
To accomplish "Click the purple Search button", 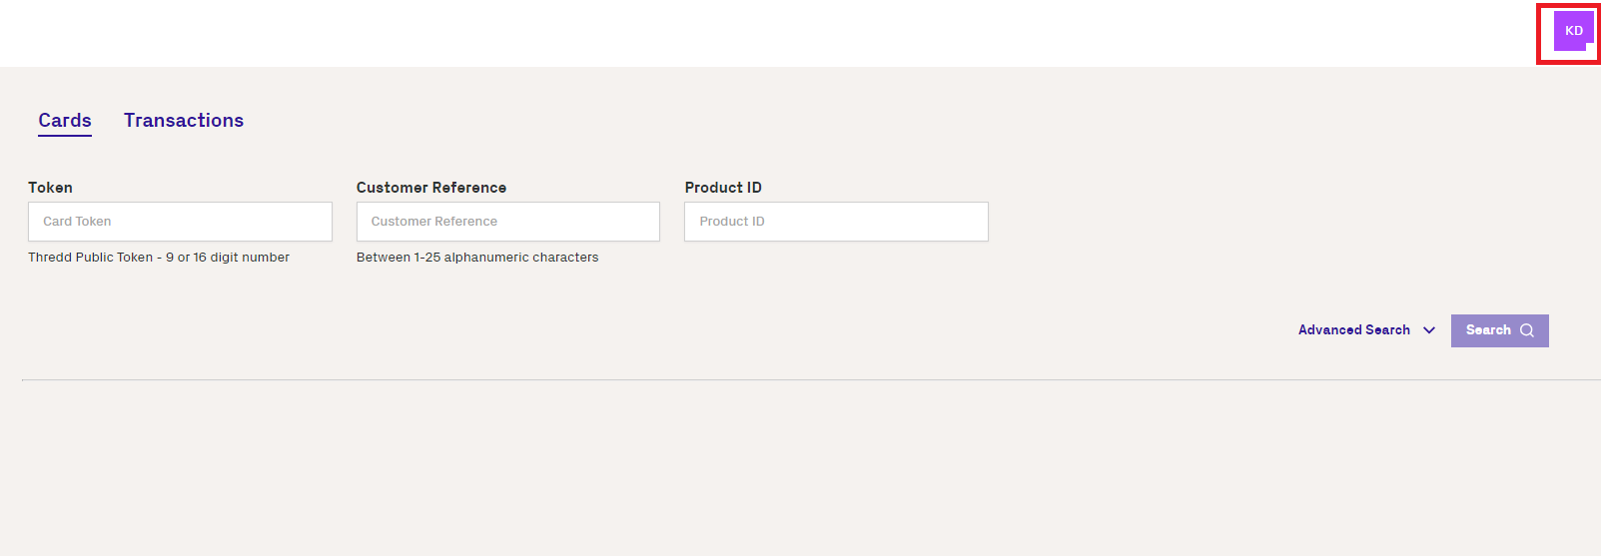I will tap(1499, 330).
